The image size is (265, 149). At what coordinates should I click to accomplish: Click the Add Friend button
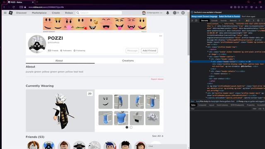149,50
